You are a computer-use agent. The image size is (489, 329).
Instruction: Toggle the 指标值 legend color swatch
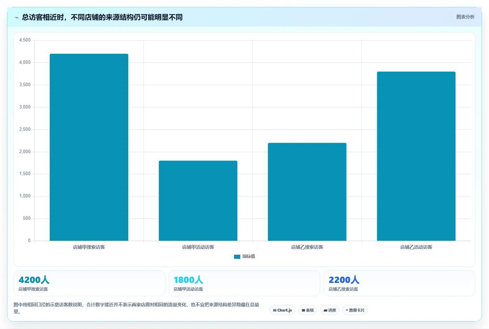point(237,256)
